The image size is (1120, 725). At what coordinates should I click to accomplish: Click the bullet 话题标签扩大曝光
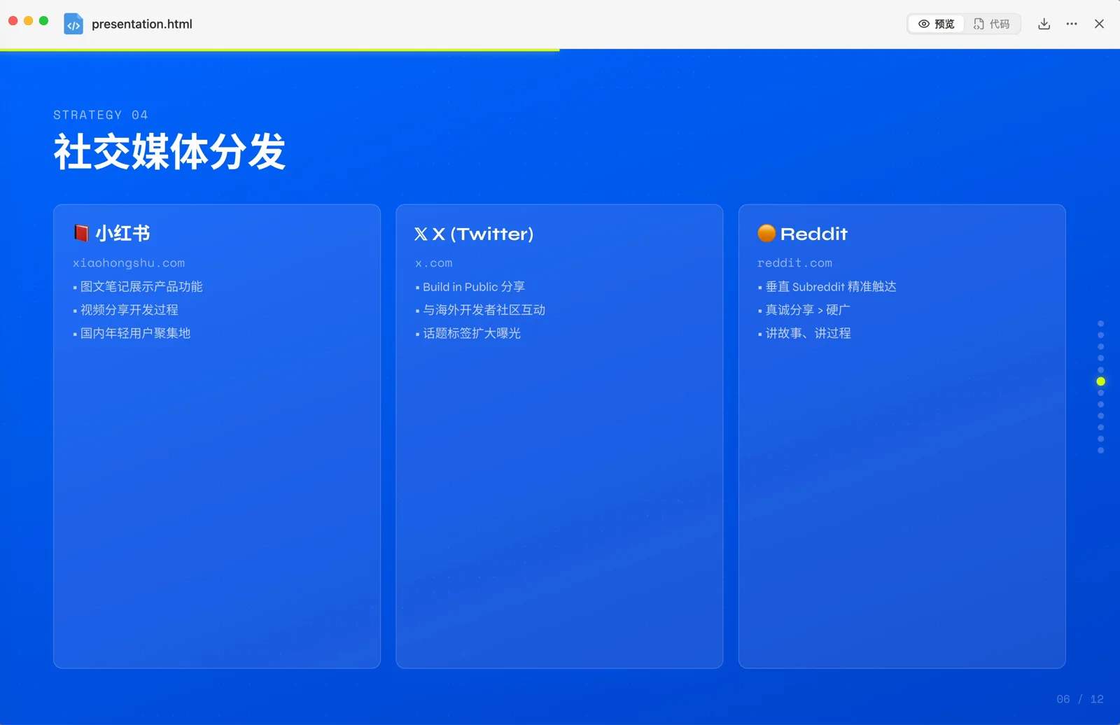[x=468, y=333]
